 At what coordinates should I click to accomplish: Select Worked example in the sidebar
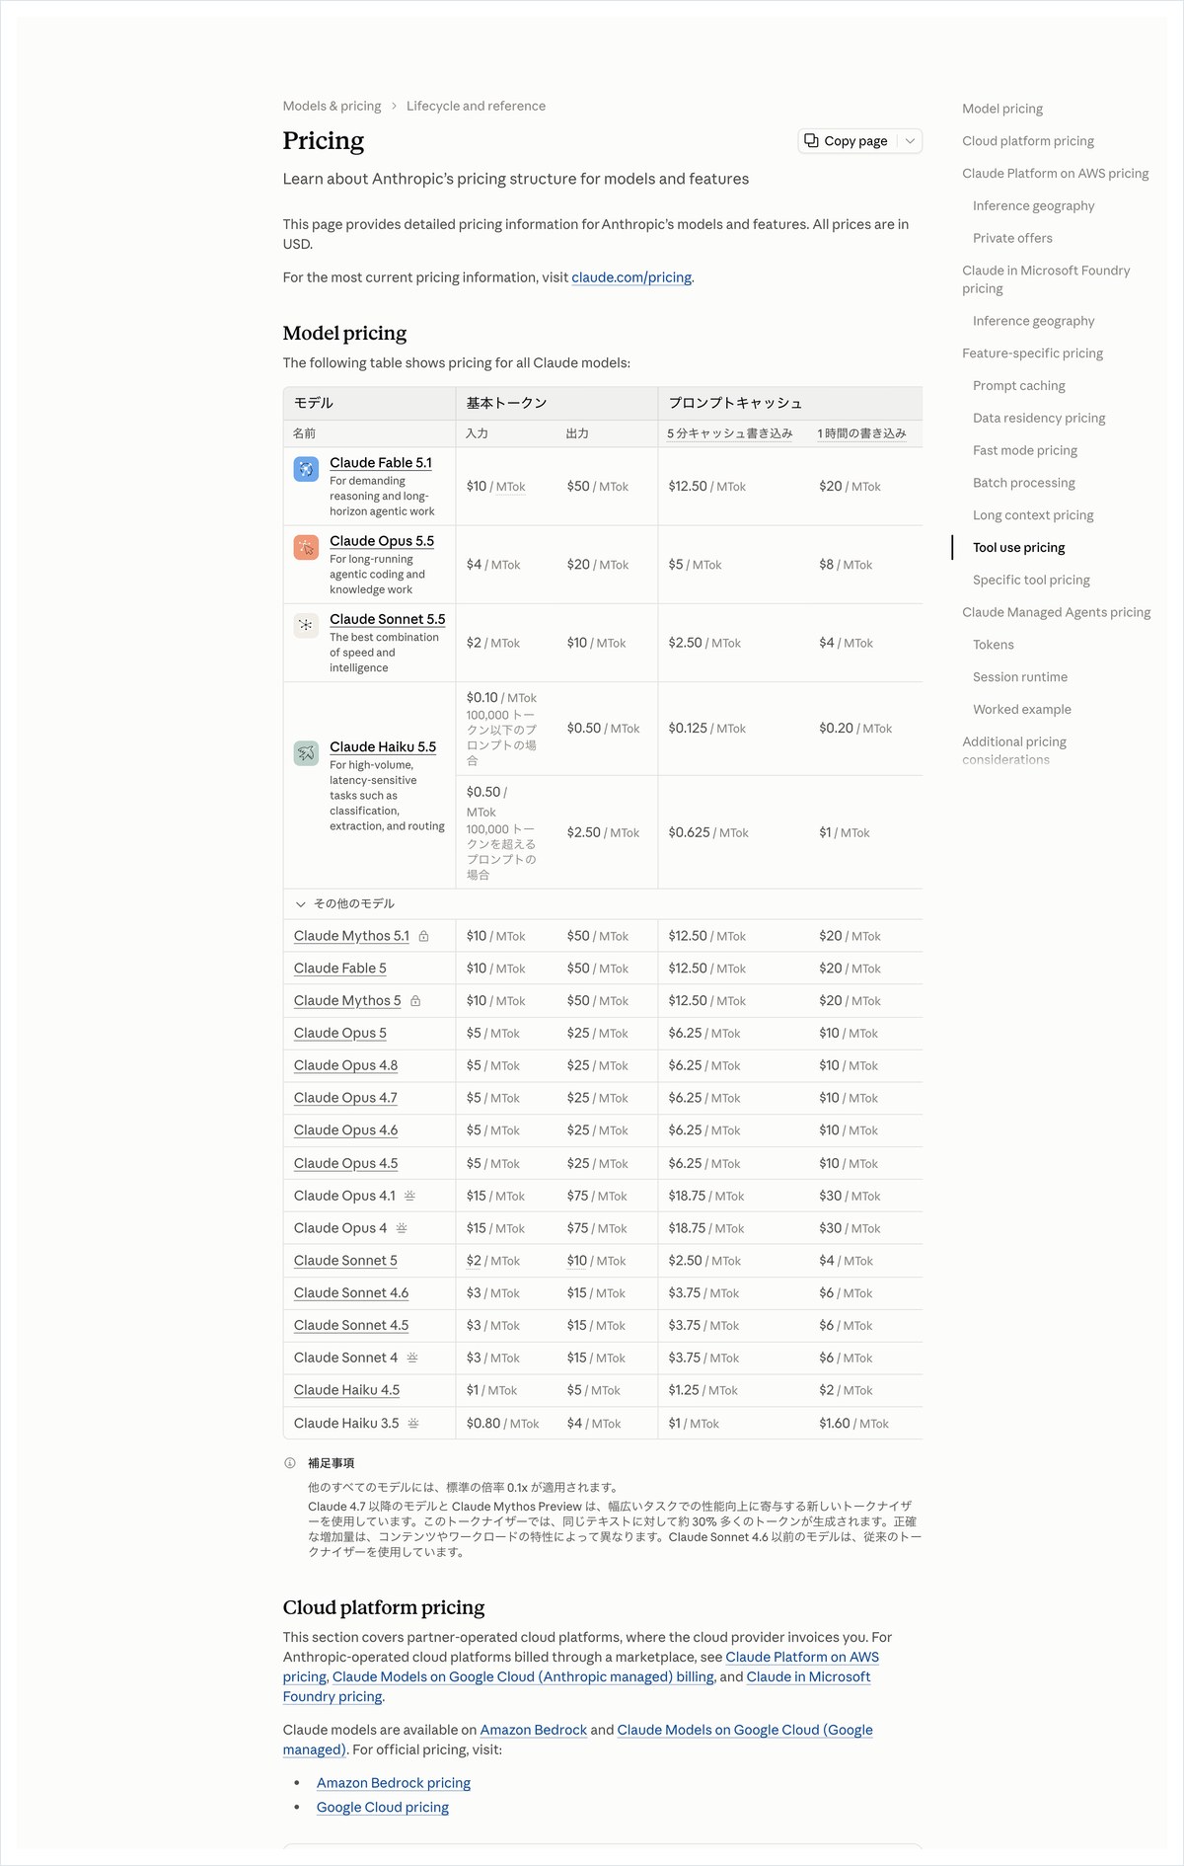coord(1022,710)
